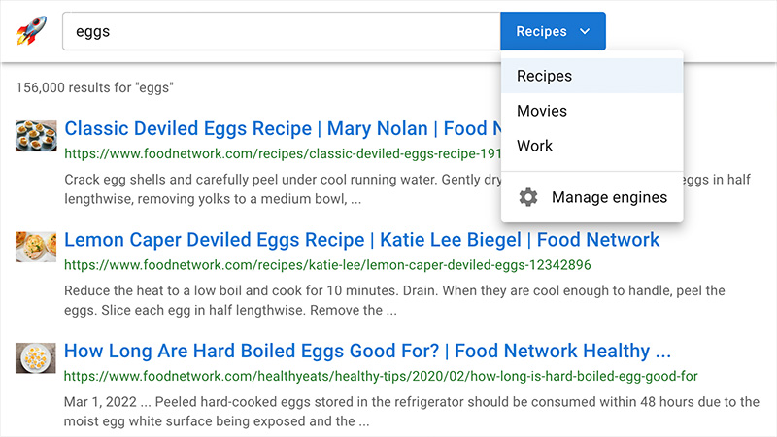Click the classic-deviled-eggs foodnetwork URL
Viewport: 777px width, 437px height.
pyautogui.click(x=283, y=154)
